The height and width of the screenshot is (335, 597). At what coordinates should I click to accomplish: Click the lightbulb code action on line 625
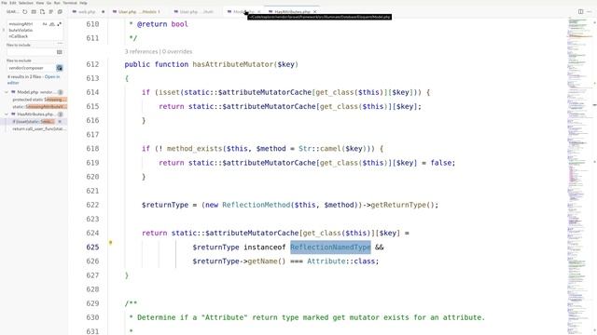point(110,242)
